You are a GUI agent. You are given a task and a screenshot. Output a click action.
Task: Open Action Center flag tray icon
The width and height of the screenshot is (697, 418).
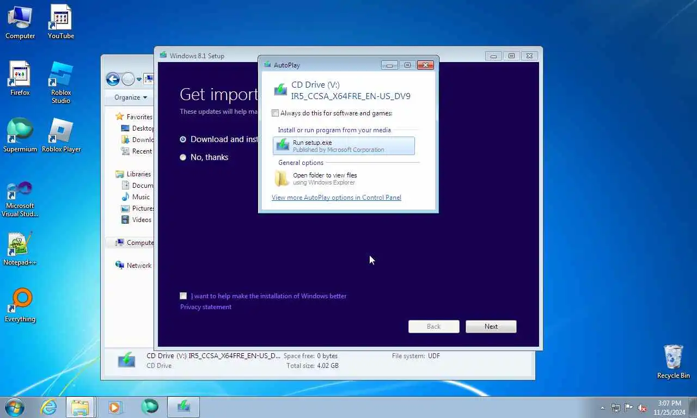pos(629,407)
